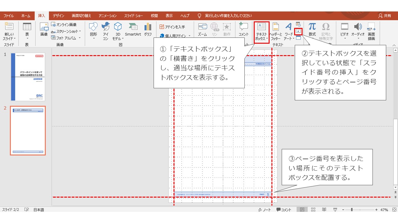The image size is (398, 223).
Task: Click the zoom slider handle in status bar
Action: coord(352,210)
